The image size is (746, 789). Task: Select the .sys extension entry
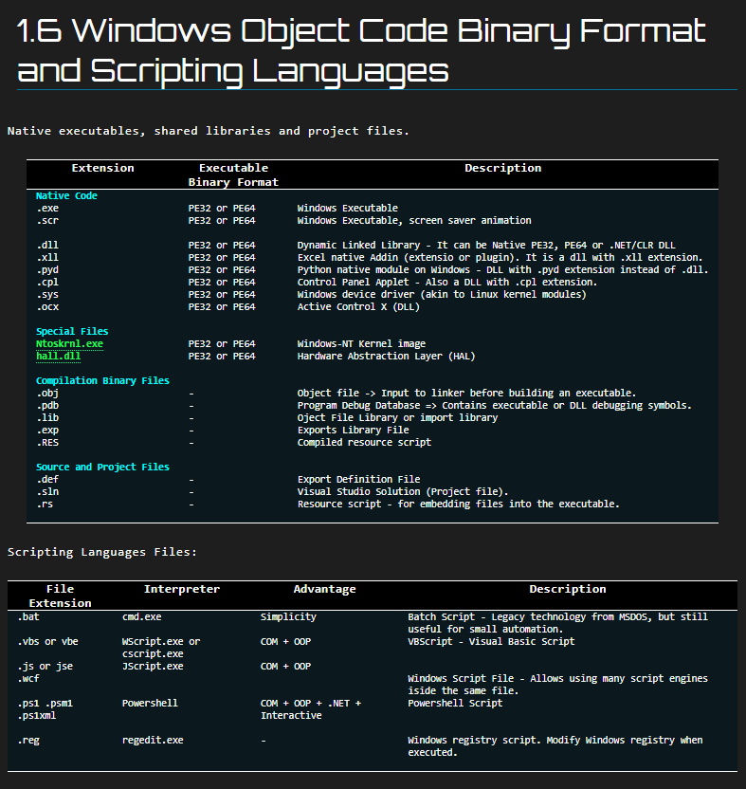click(x=47, y=294)
